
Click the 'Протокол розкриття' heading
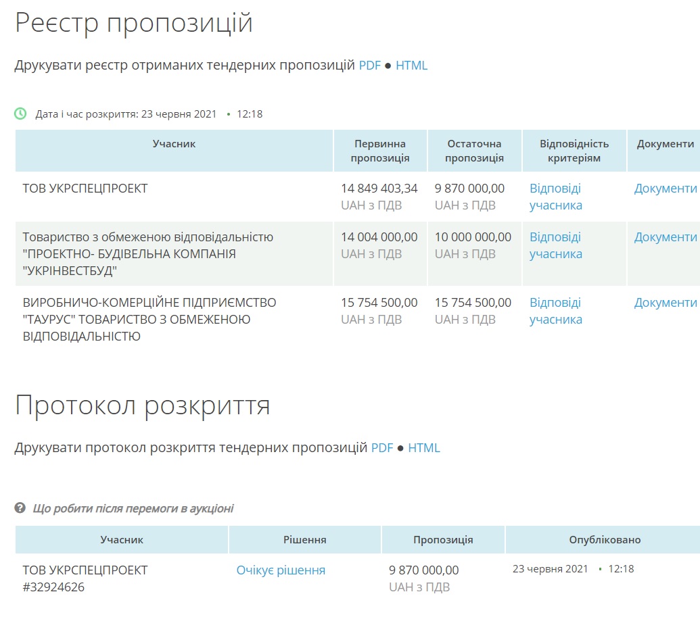coord(143,405)
